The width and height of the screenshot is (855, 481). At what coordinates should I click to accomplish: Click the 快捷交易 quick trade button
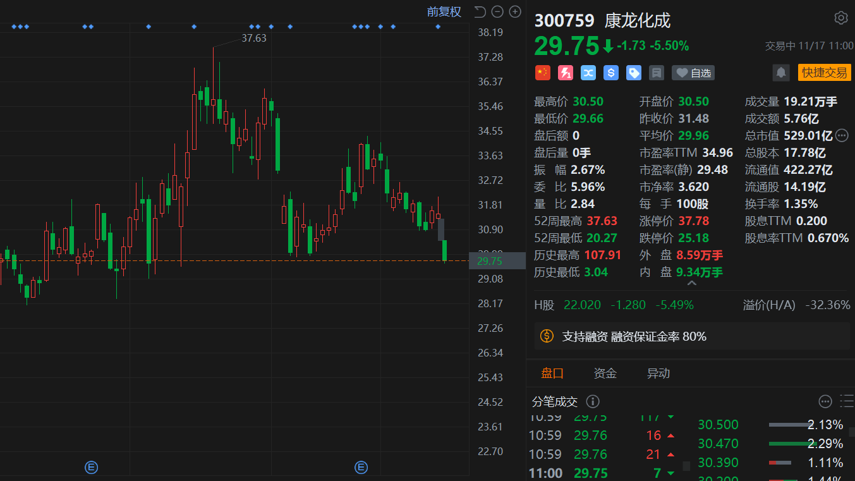click(824, 73)
